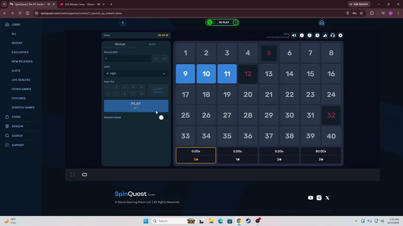
Task: Switch to Manual tab
Action: (x=120, y=44)
